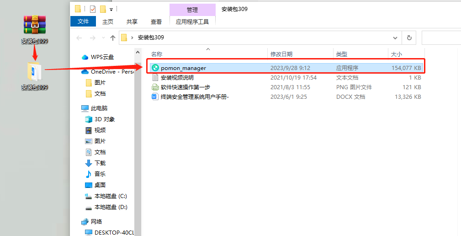This screenshot has width=461, height=236.
Task: Click the PNG 图片文件 type cell
Action: pos(354,87)
